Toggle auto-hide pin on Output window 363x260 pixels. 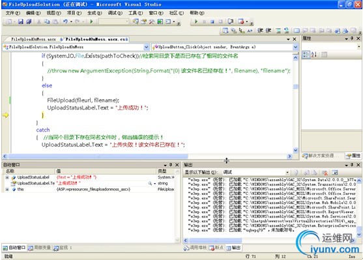[x=352, y=165]
